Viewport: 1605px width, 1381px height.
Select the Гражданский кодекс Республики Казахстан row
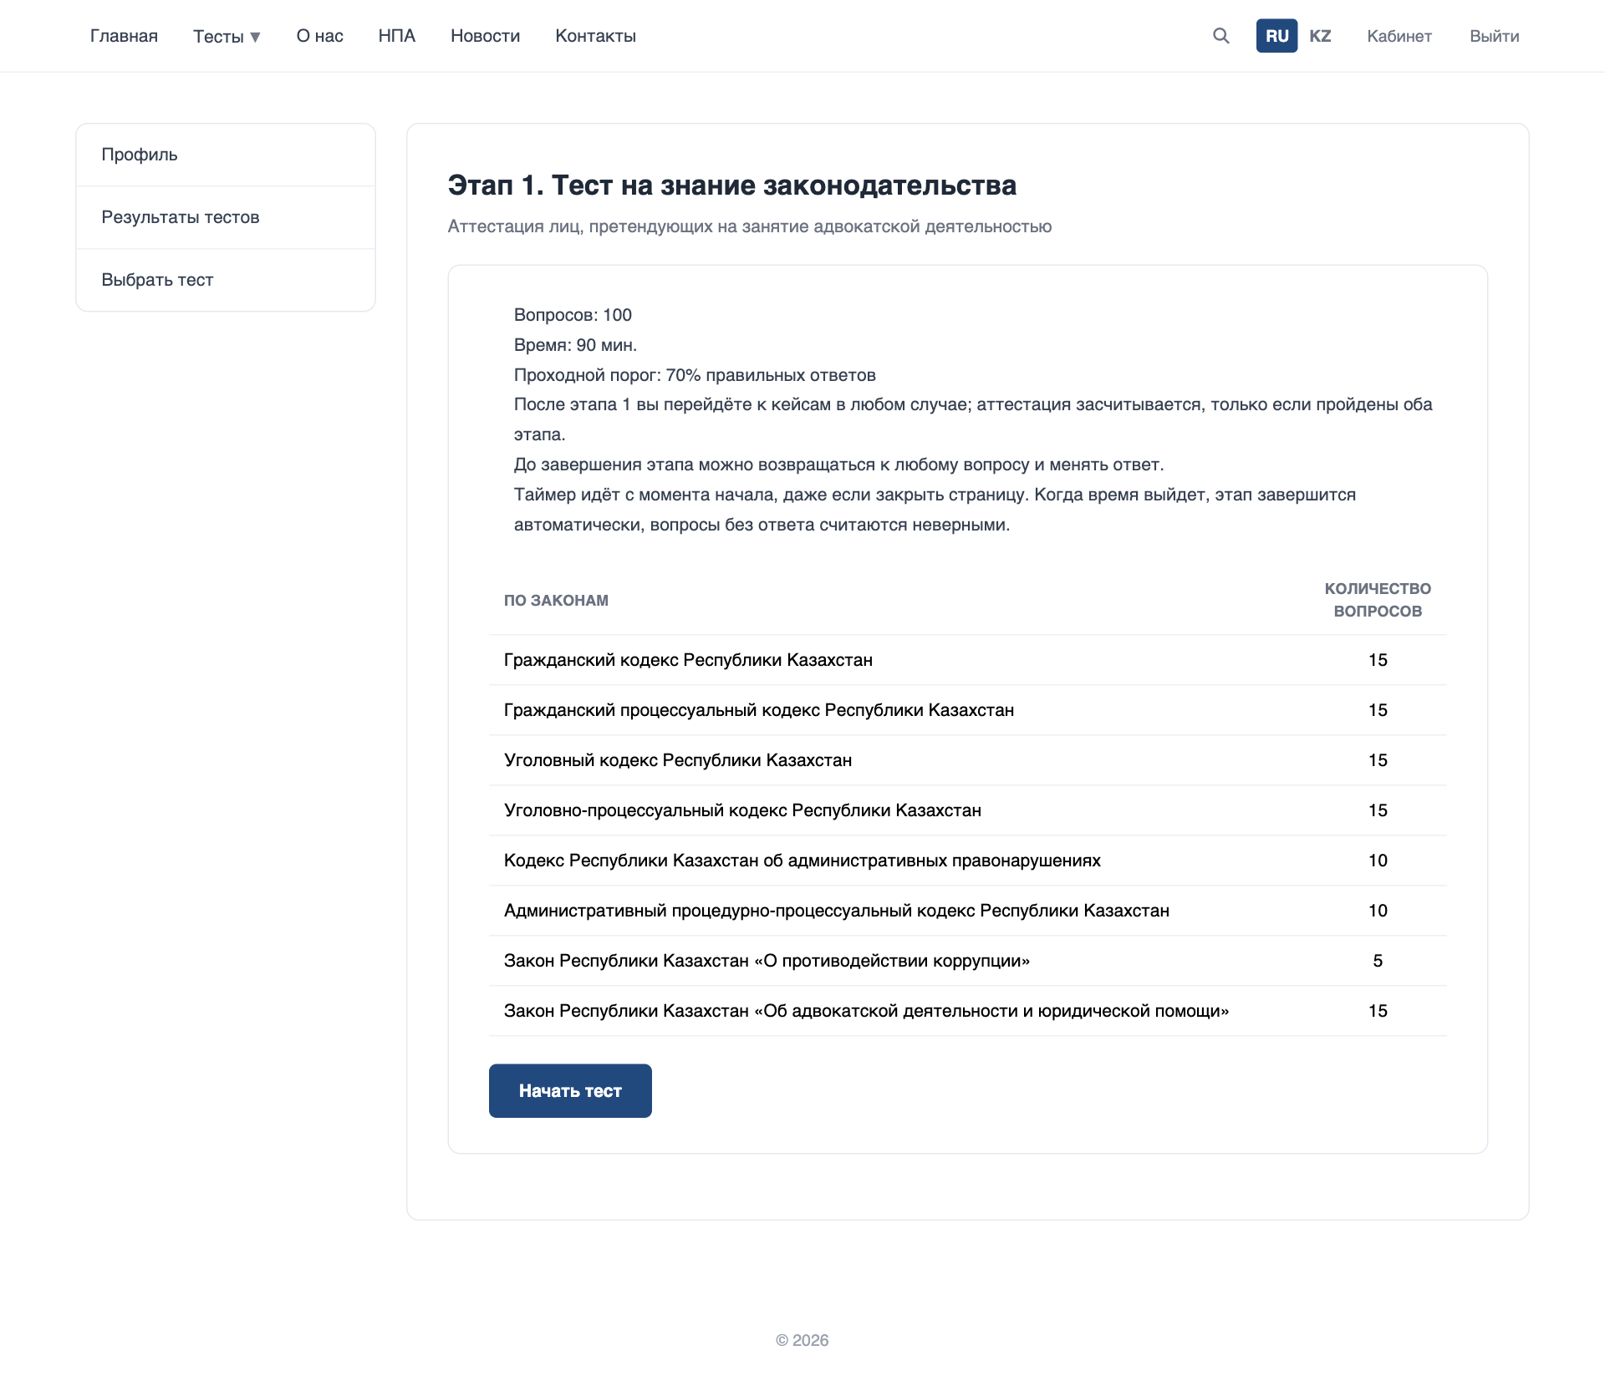[x=968, y=660]
